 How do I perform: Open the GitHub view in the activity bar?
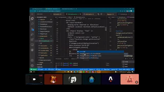click(32, 50)
